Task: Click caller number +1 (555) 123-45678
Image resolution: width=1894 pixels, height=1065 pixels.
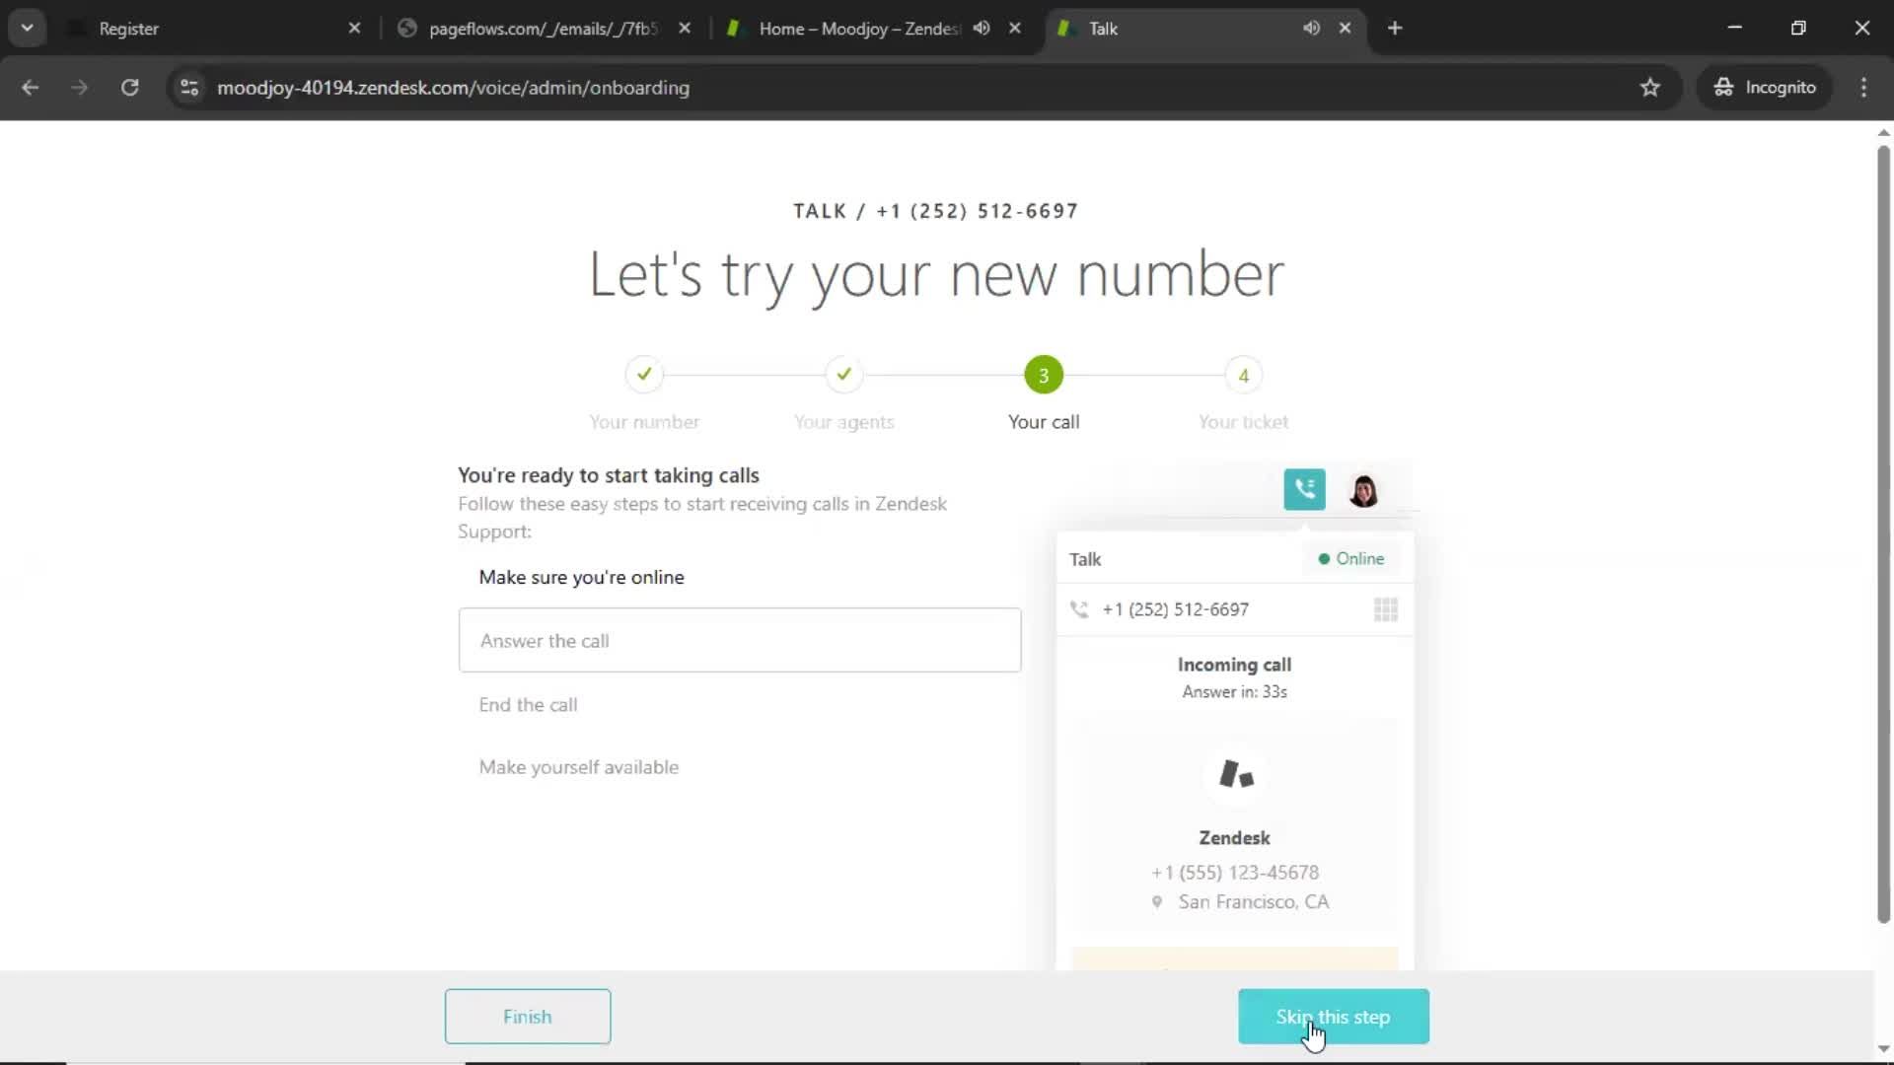Action: click(x=1234, y=873)
